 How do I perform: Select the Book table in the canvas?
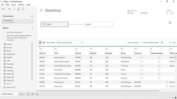tap(55, 24)
